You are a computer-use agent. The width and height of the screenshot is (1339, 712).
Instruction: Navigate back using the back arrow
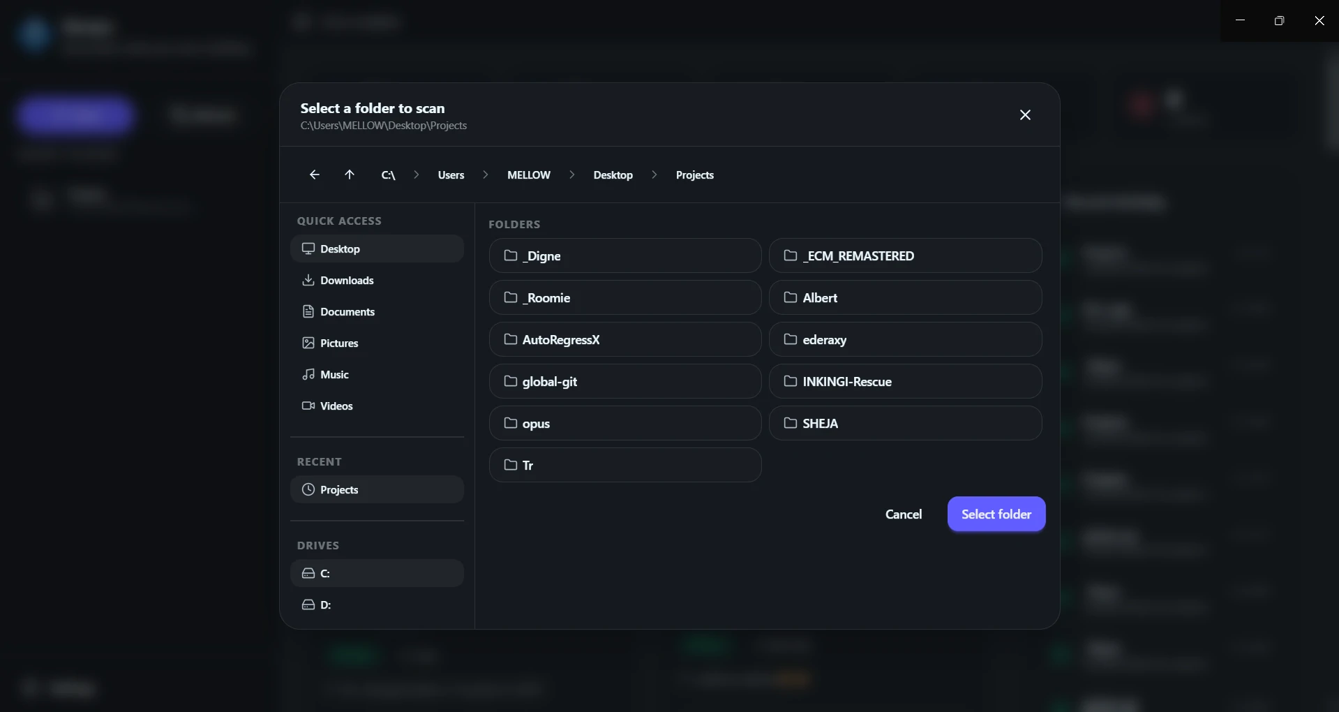(314, 175)
